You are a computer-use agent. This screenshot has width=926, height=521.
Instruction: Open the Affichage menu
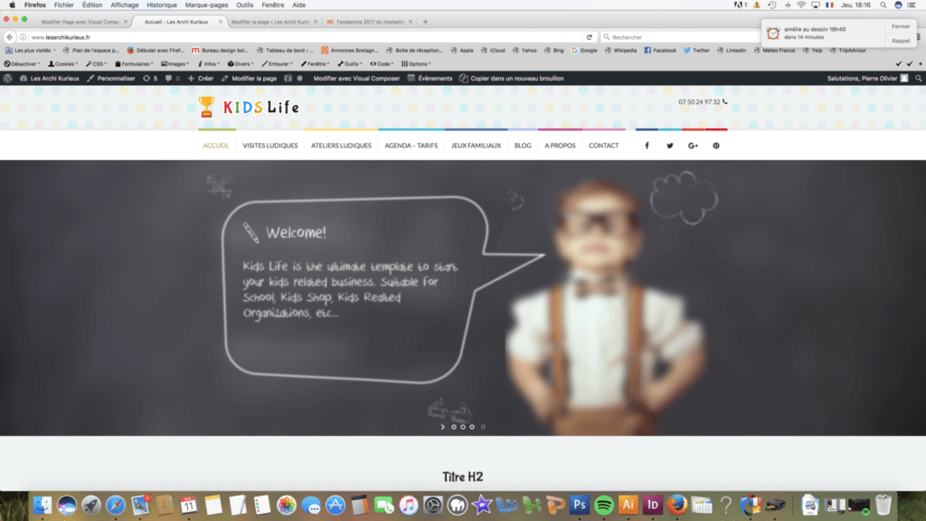point(124,5)
